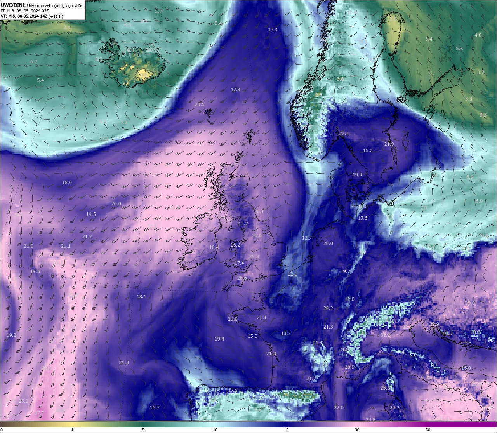Click the 18.0 value in the Atlantic
The width and height of the screenshot is (497, 433).
(x=67, y=183)
